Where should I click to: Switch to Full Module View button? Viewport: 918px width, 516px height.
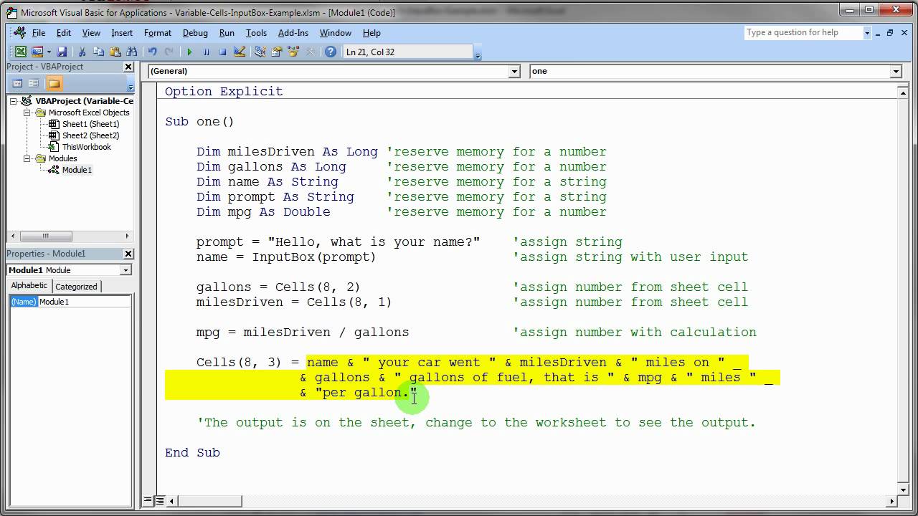pos(160,501)
